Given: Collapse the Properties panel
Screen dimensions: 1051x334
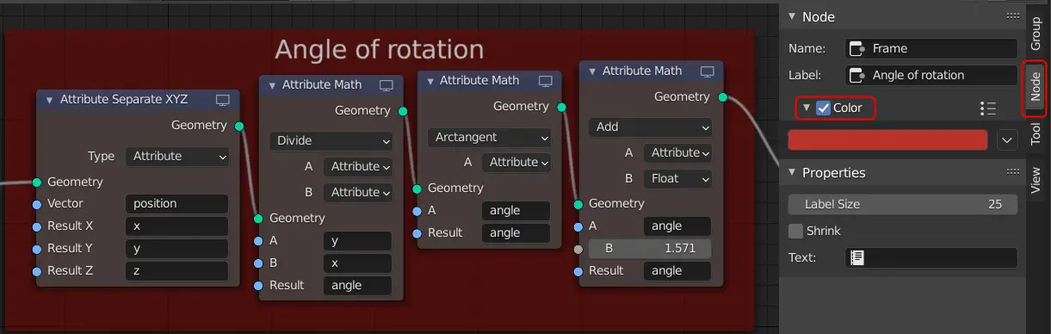Looking at the screenshot, I should click(791, 173).
